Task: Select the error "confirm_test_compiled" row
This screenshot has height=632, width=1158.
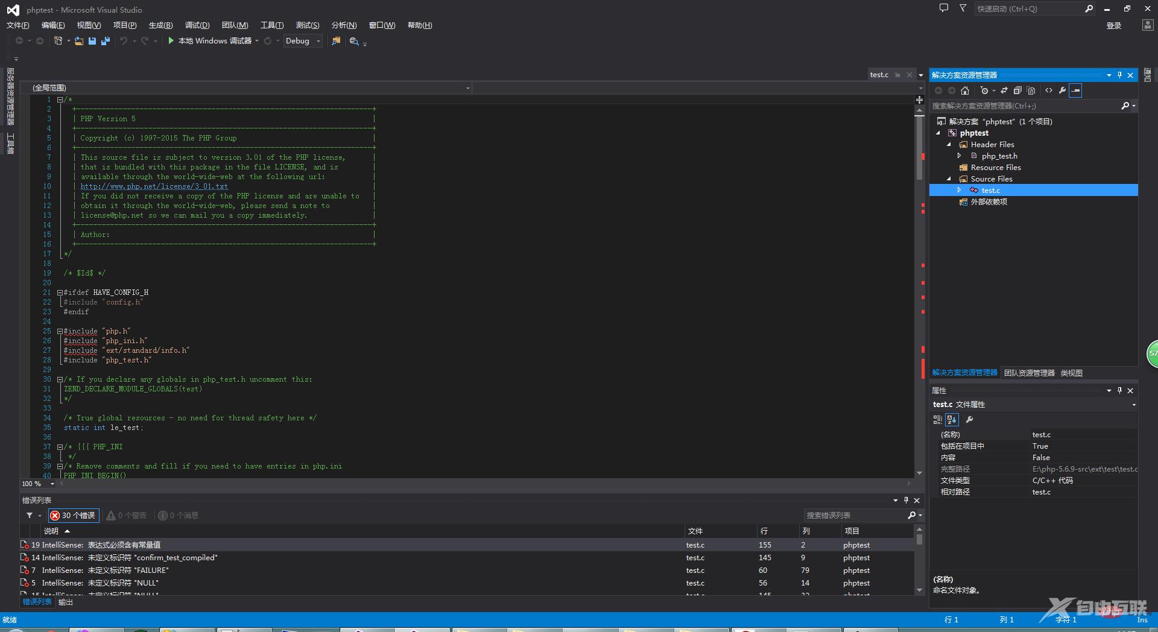Action: [467, 558]
